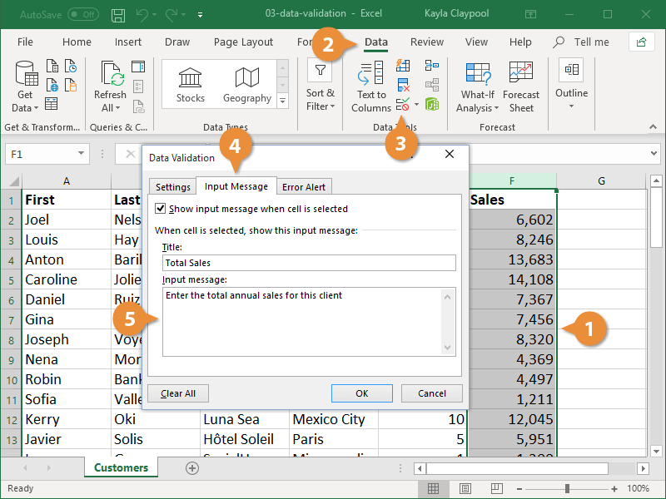Expand the Name Box dropdown
This screenshot has height=499, width=666.
pos(82,154)
